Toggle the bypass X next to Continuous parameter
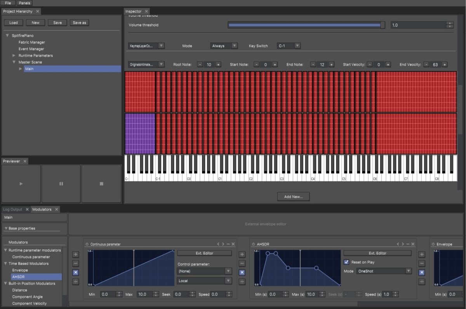The image size is (466, 309). click(x=75, y=273)
